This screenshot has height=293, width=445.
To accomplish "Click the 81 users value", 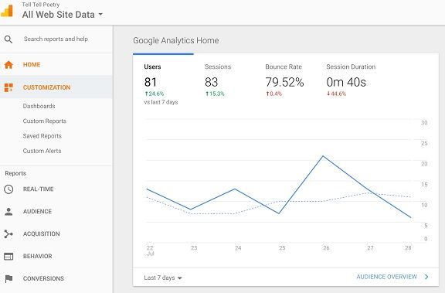I will coord(151,82).
